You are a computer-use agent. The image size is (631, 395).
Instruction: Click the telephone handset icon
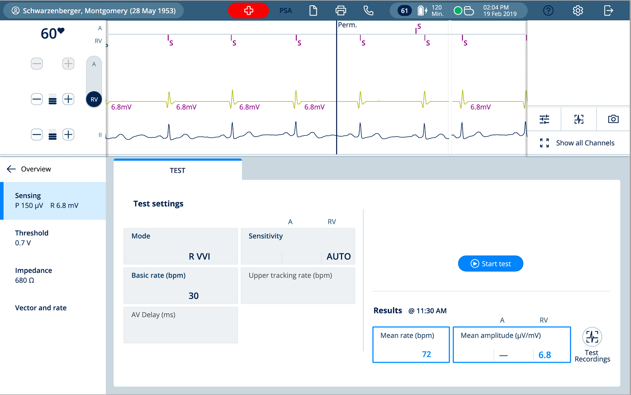[x=368, y=11]
